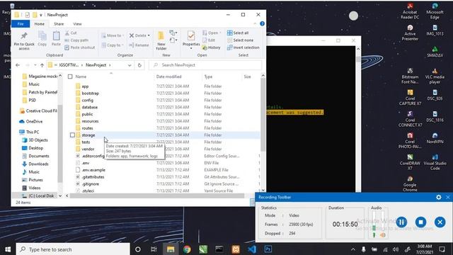Click Pin to Quick access icon
The width and height of the screenshot is (453, 255).
[24, 36]
